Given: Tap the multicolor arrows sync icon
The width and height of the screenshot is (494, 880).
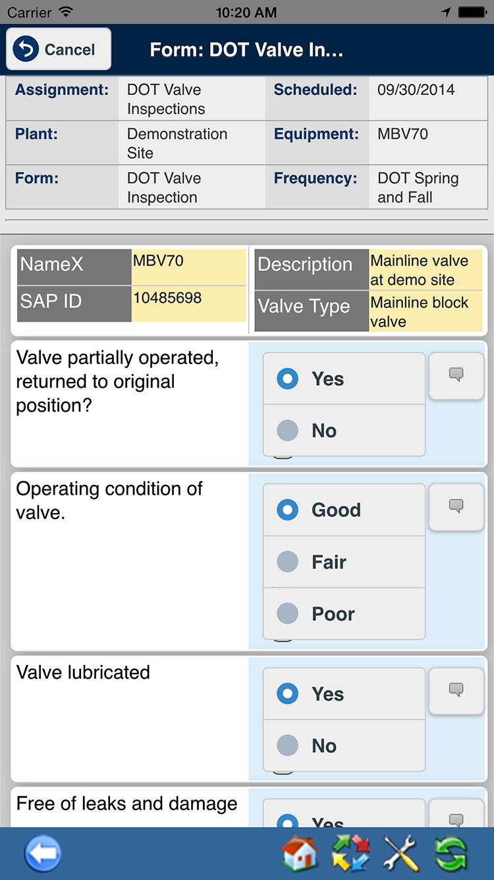Looking at the screenshot, I should tap(350, 854).
